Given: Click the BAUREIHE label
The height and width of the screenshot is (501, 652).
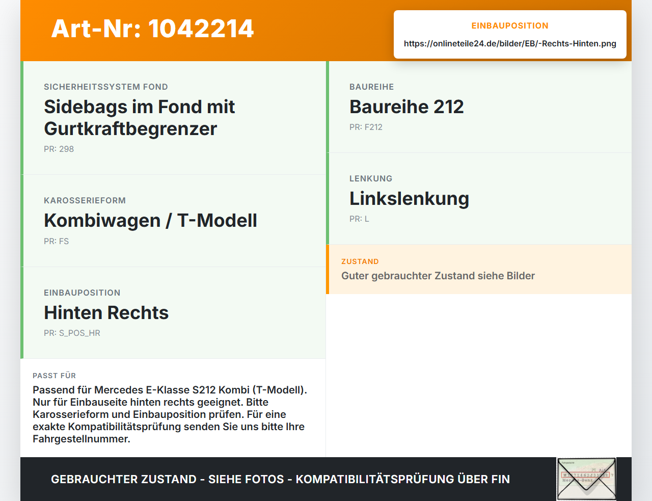Looking at the screenshot, I should pos(371,87).
